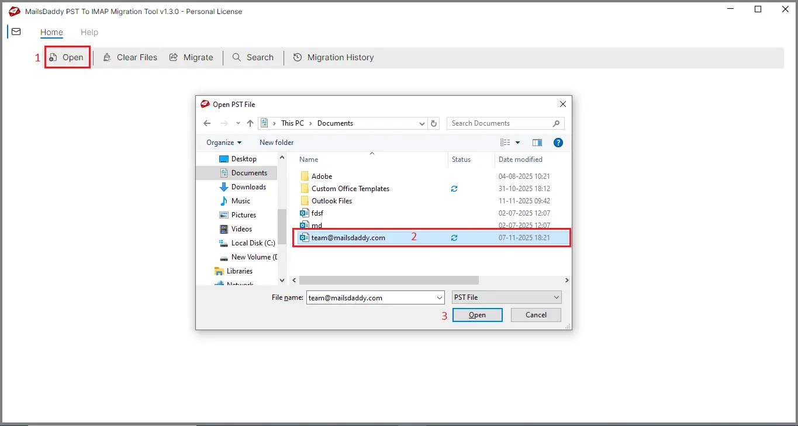Click the sync icon beside Custom Office Templates

454,188
